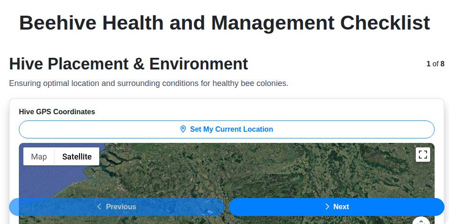Click the Hive Placement & Environment heading
This screenshot has width=449, height=224.
[x=128, y=64]
